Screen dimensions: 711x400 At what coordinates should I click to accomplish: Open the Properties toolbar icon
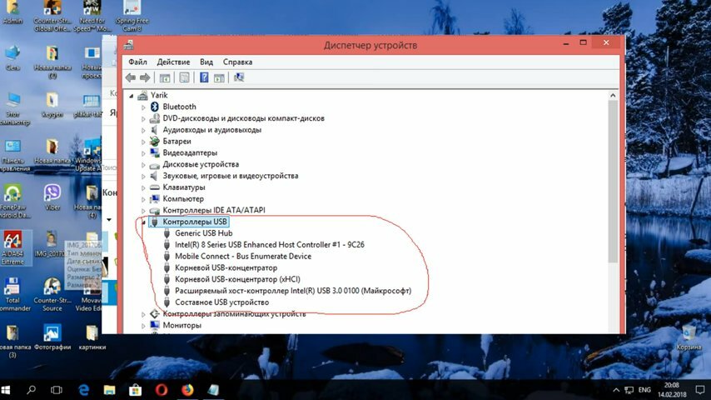point(184,77)
